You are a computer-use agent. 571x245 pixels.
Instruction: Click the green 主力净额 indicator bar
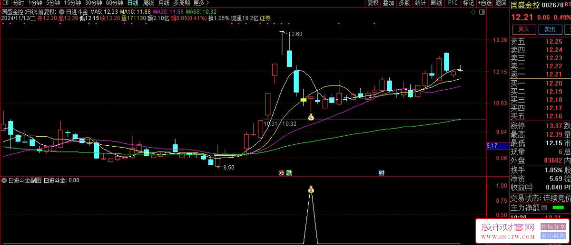coord(558,208)
